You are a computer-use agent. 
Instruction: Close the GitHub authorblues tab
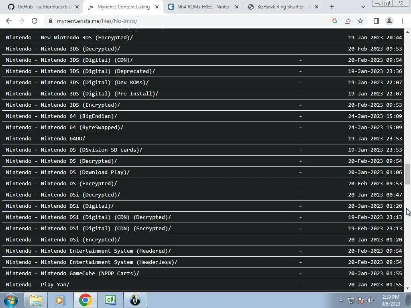(x=77, y=7)
